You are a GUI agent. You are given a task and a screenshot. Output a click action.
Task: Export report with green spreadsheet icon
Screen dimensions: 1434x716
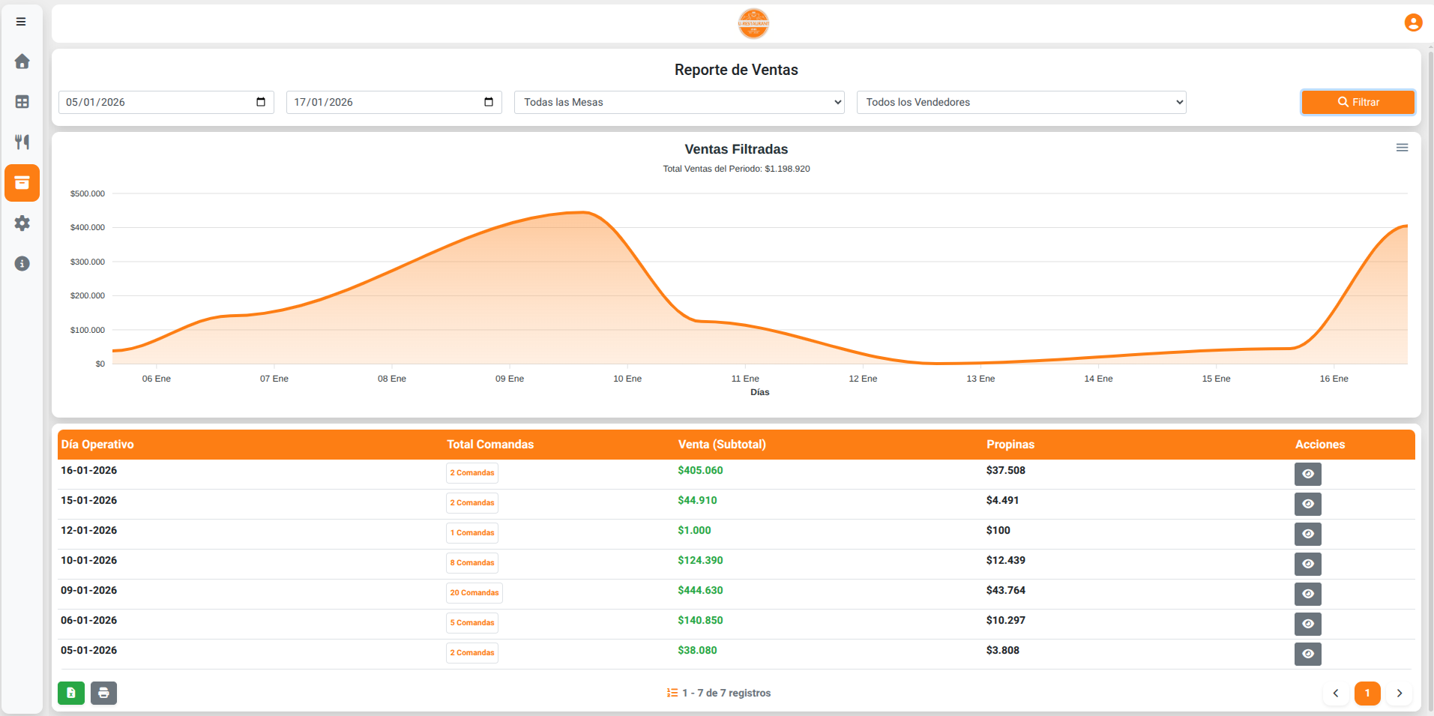pos(71,693)
